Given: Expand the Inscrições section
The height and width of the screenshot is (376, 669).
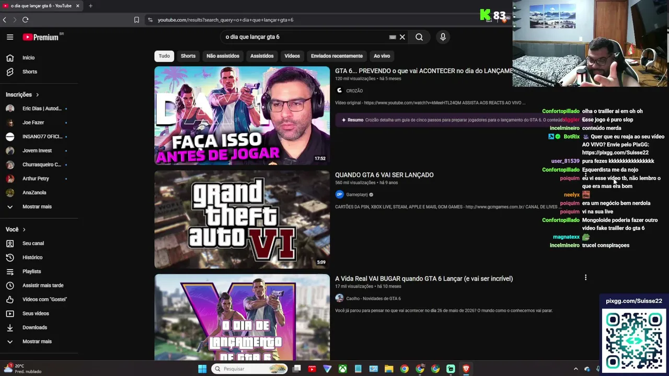Looking at the screenshot, I should pyautogui.click(x=22, y=95).
